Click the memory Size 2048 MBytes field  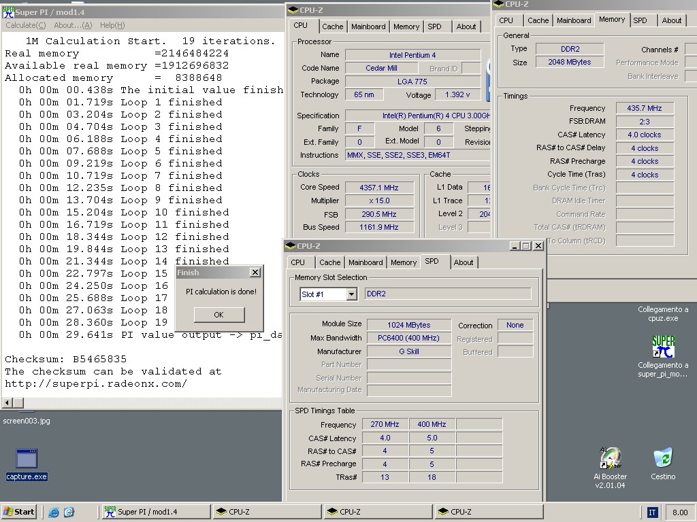coord(570,62)
